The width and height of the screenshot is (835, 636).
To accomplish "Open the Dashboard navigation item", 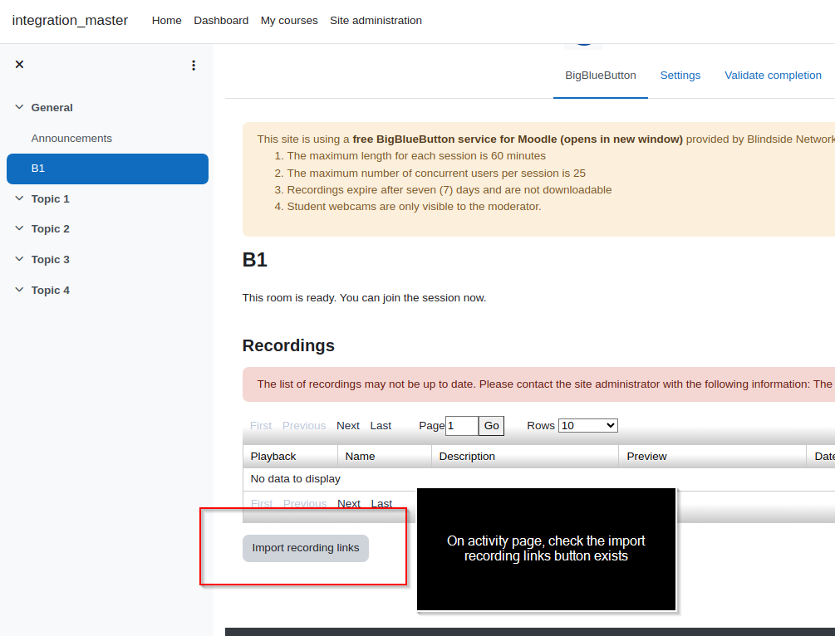I will pyautogui.click(x=221, y=20).
